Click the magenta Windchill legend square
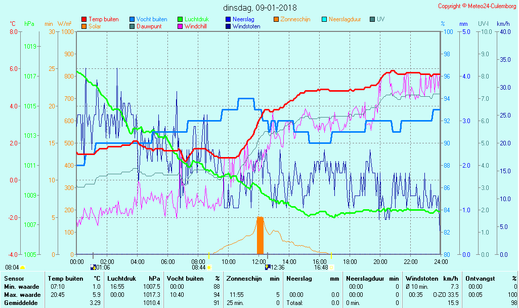Image resolution: width=519 pixels, height=308 pixels. tap(180, 26)
